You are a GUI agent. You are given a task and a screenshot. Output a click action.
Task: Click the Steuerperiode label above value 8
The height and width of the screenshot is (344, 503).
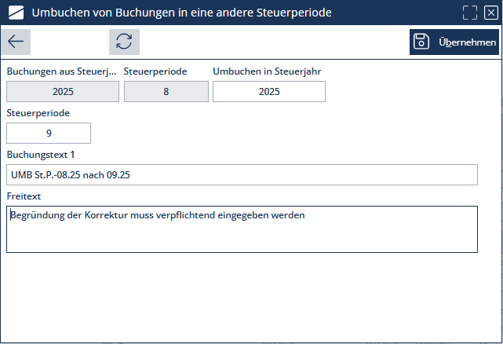[155, 71]
